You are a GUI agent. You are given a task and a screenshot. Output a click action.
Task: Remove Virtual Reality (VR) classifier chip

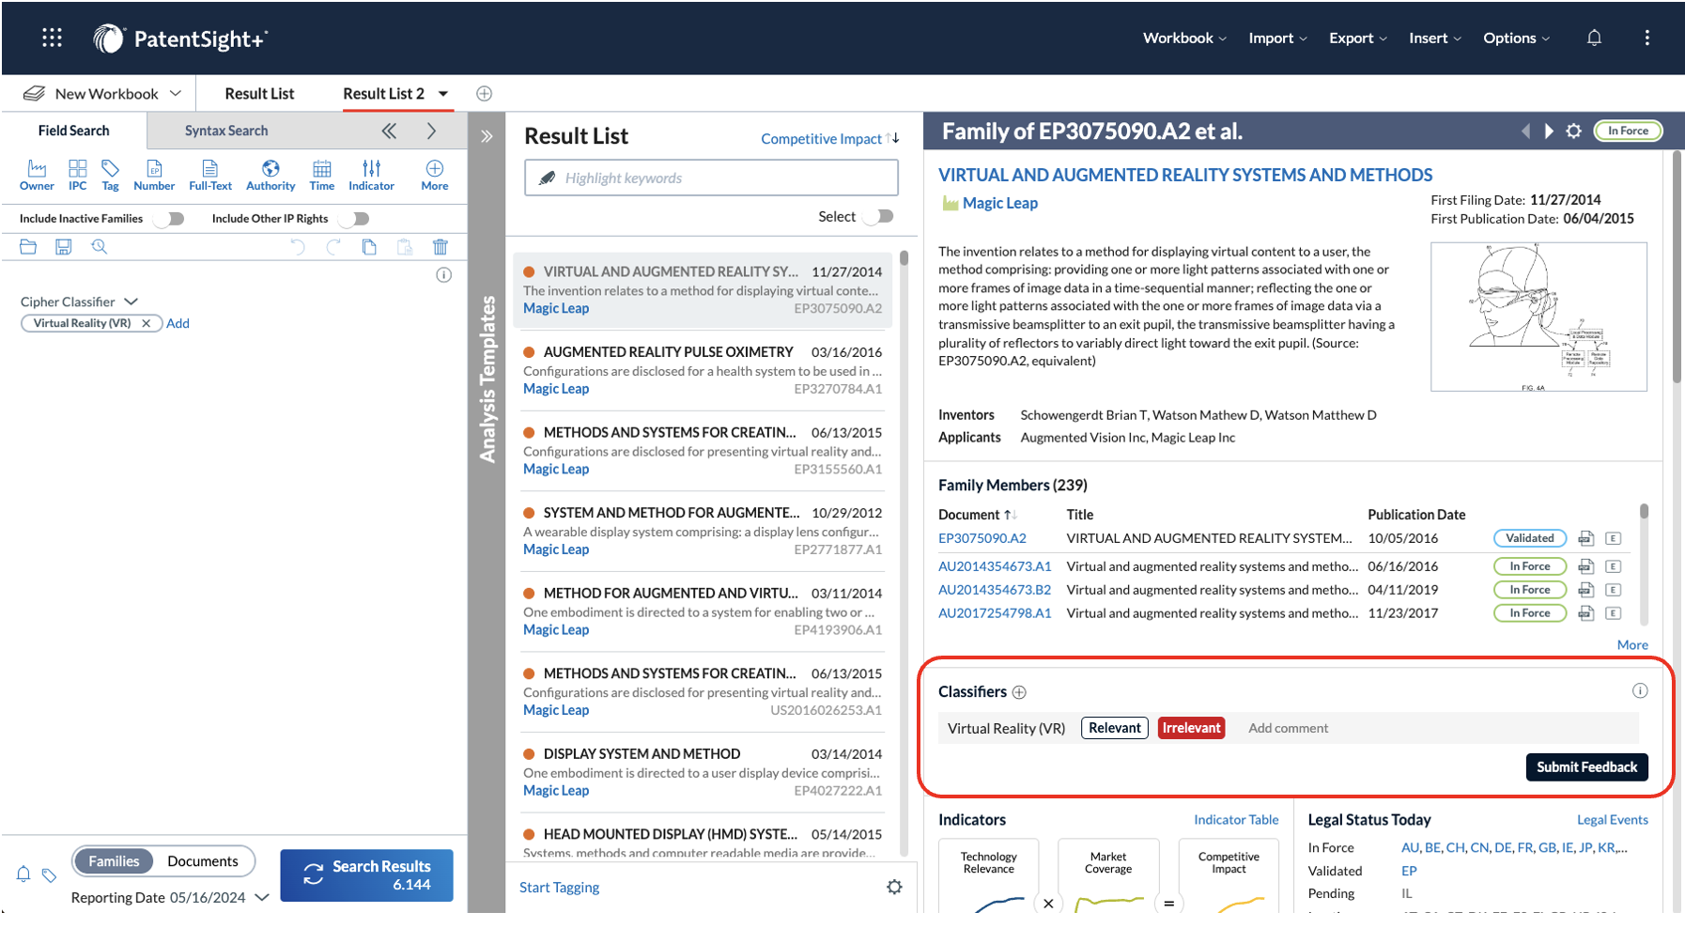[x=146, y=323]
